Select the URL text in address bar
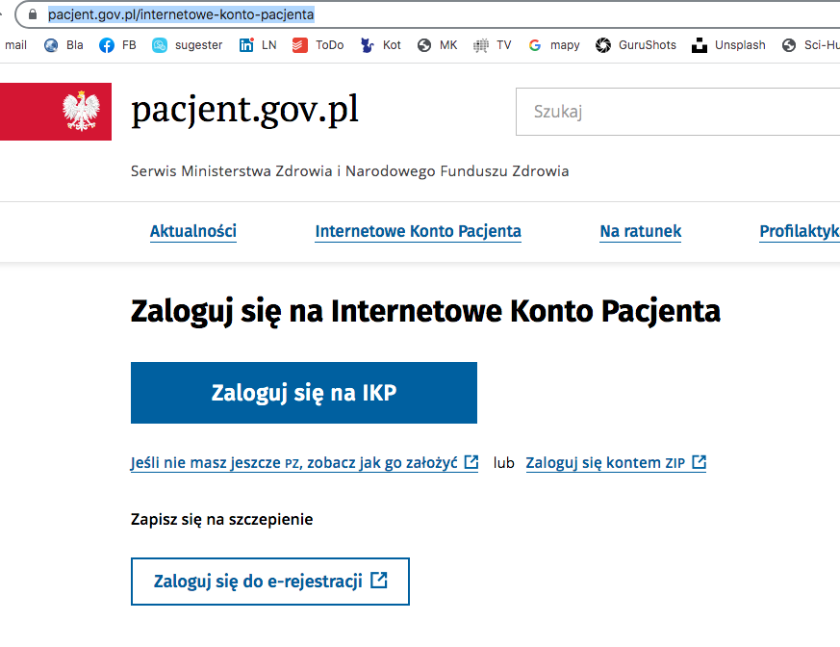This screenshot has width=840, height=647. tap(181, 14)
